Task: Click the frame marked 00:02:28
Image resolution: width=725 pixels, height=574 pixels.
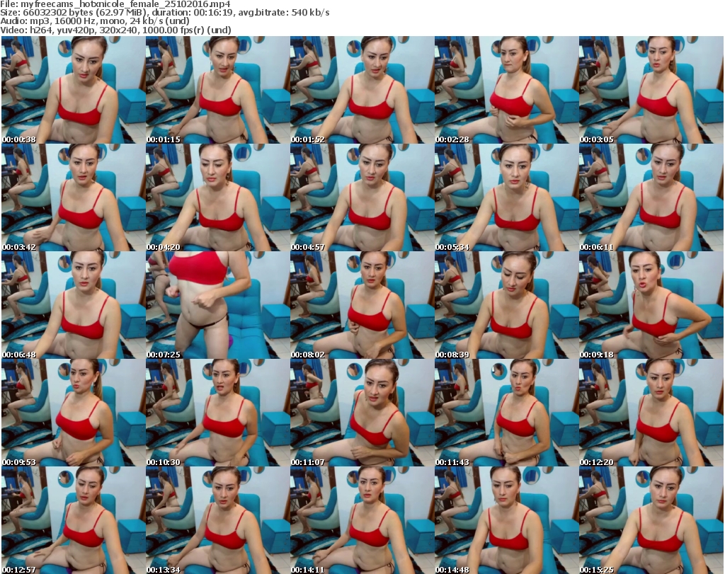Action: [506, 90]
